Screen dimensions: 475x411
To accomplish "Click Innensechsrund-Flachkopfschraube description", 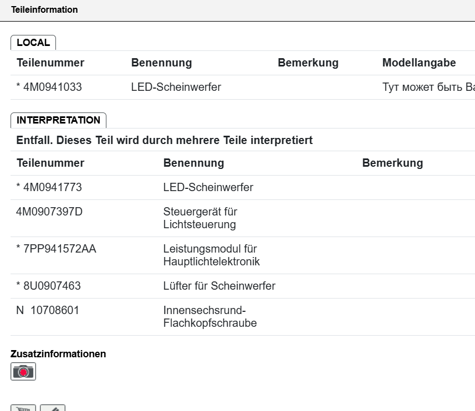I will pos(210,317).
